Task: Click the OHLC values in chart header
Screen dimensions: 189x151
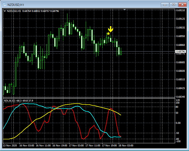Action: 41,11
